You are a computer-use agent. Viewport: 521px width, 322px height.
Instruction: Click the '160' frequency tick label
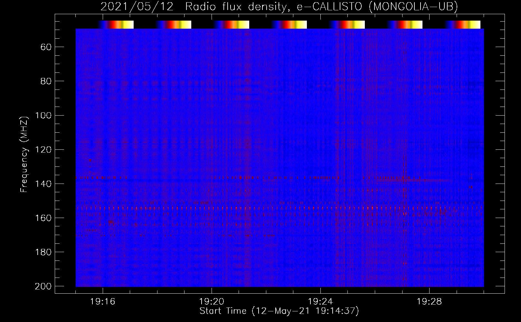click(43, 218)
